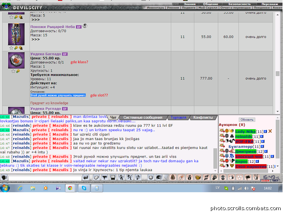
Task: Click the floppy disk save icon
Action: click(113, 177)
